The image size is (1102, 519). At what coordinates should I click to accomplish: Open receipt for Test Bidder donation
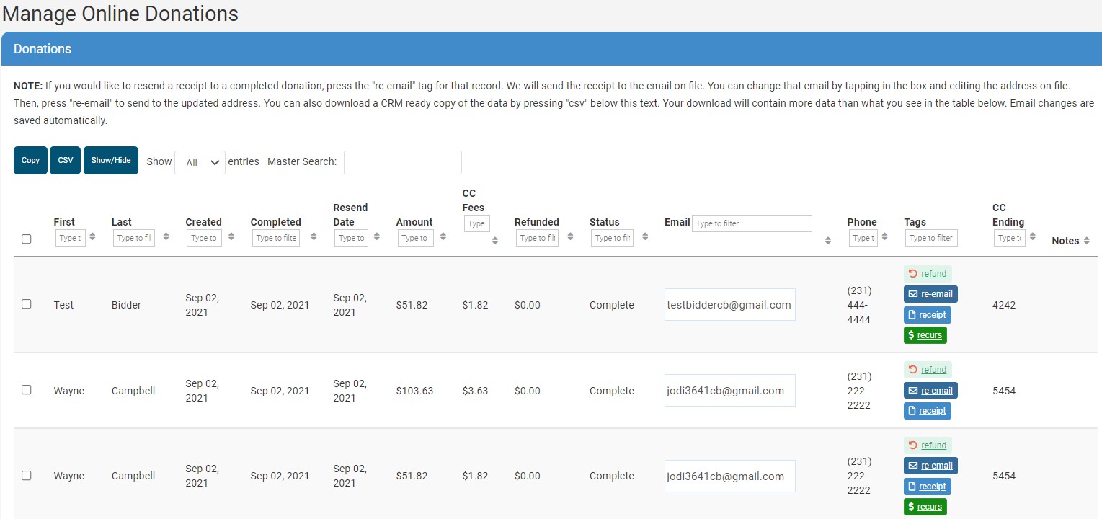tap(927, 315)
